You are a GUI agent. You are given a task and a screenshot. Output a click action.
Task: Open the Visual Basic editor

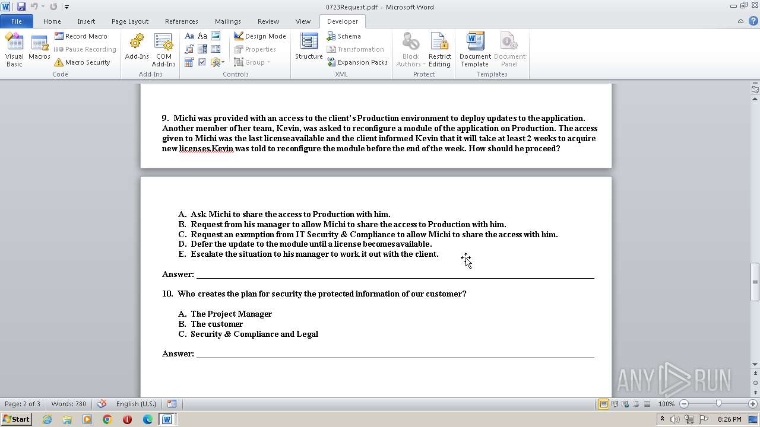[x=14, y=50]
